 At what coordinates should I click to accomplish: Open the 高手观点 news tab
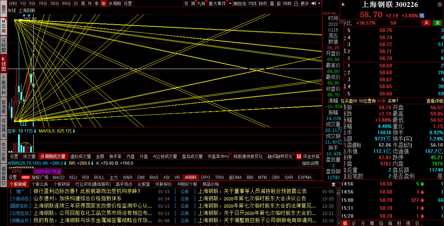[124, 184]
